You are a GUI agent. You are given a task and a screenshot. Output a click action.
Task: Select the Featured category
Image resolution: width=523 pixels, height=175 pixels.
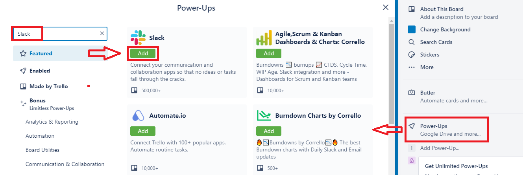(41, 53)
